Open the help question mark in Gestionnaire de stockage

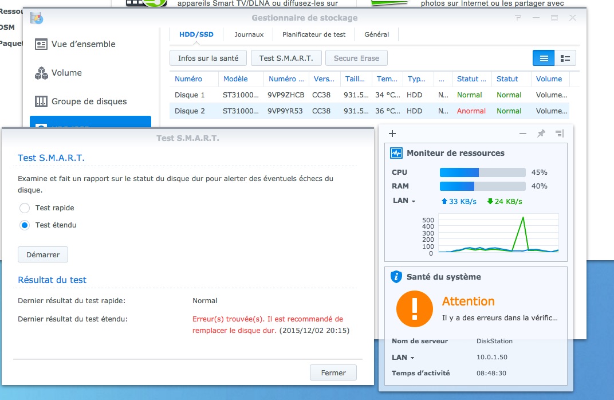point(518,18)
